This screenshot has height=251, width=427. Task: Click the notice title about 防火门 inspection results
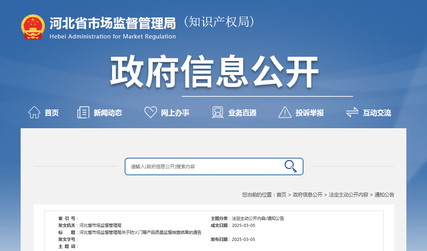point(141,232)
